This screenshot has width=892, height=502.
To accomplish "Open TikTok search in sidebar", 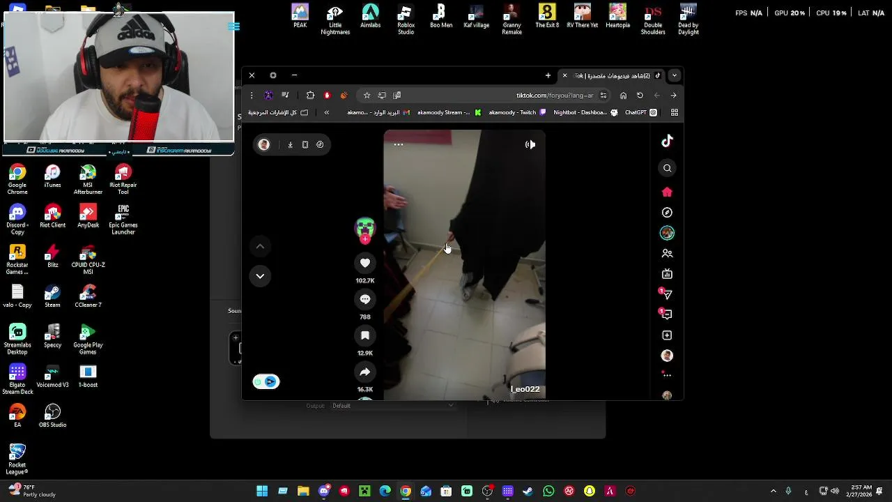I will point(667,168).
